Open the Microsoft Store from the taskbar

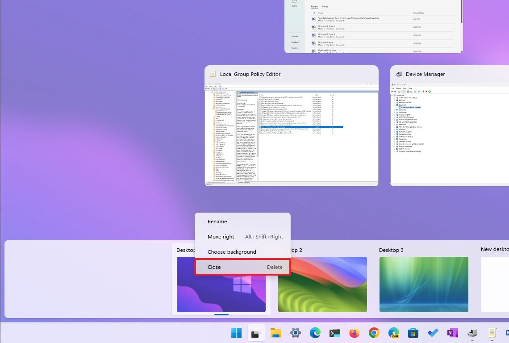coord(413,333)
